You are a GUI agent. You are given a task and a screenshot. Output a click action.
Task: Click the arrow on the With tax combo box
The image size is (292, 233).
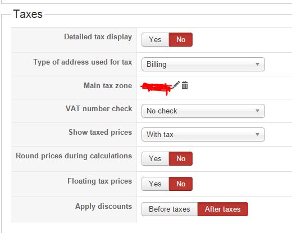(x=257, y=135)
